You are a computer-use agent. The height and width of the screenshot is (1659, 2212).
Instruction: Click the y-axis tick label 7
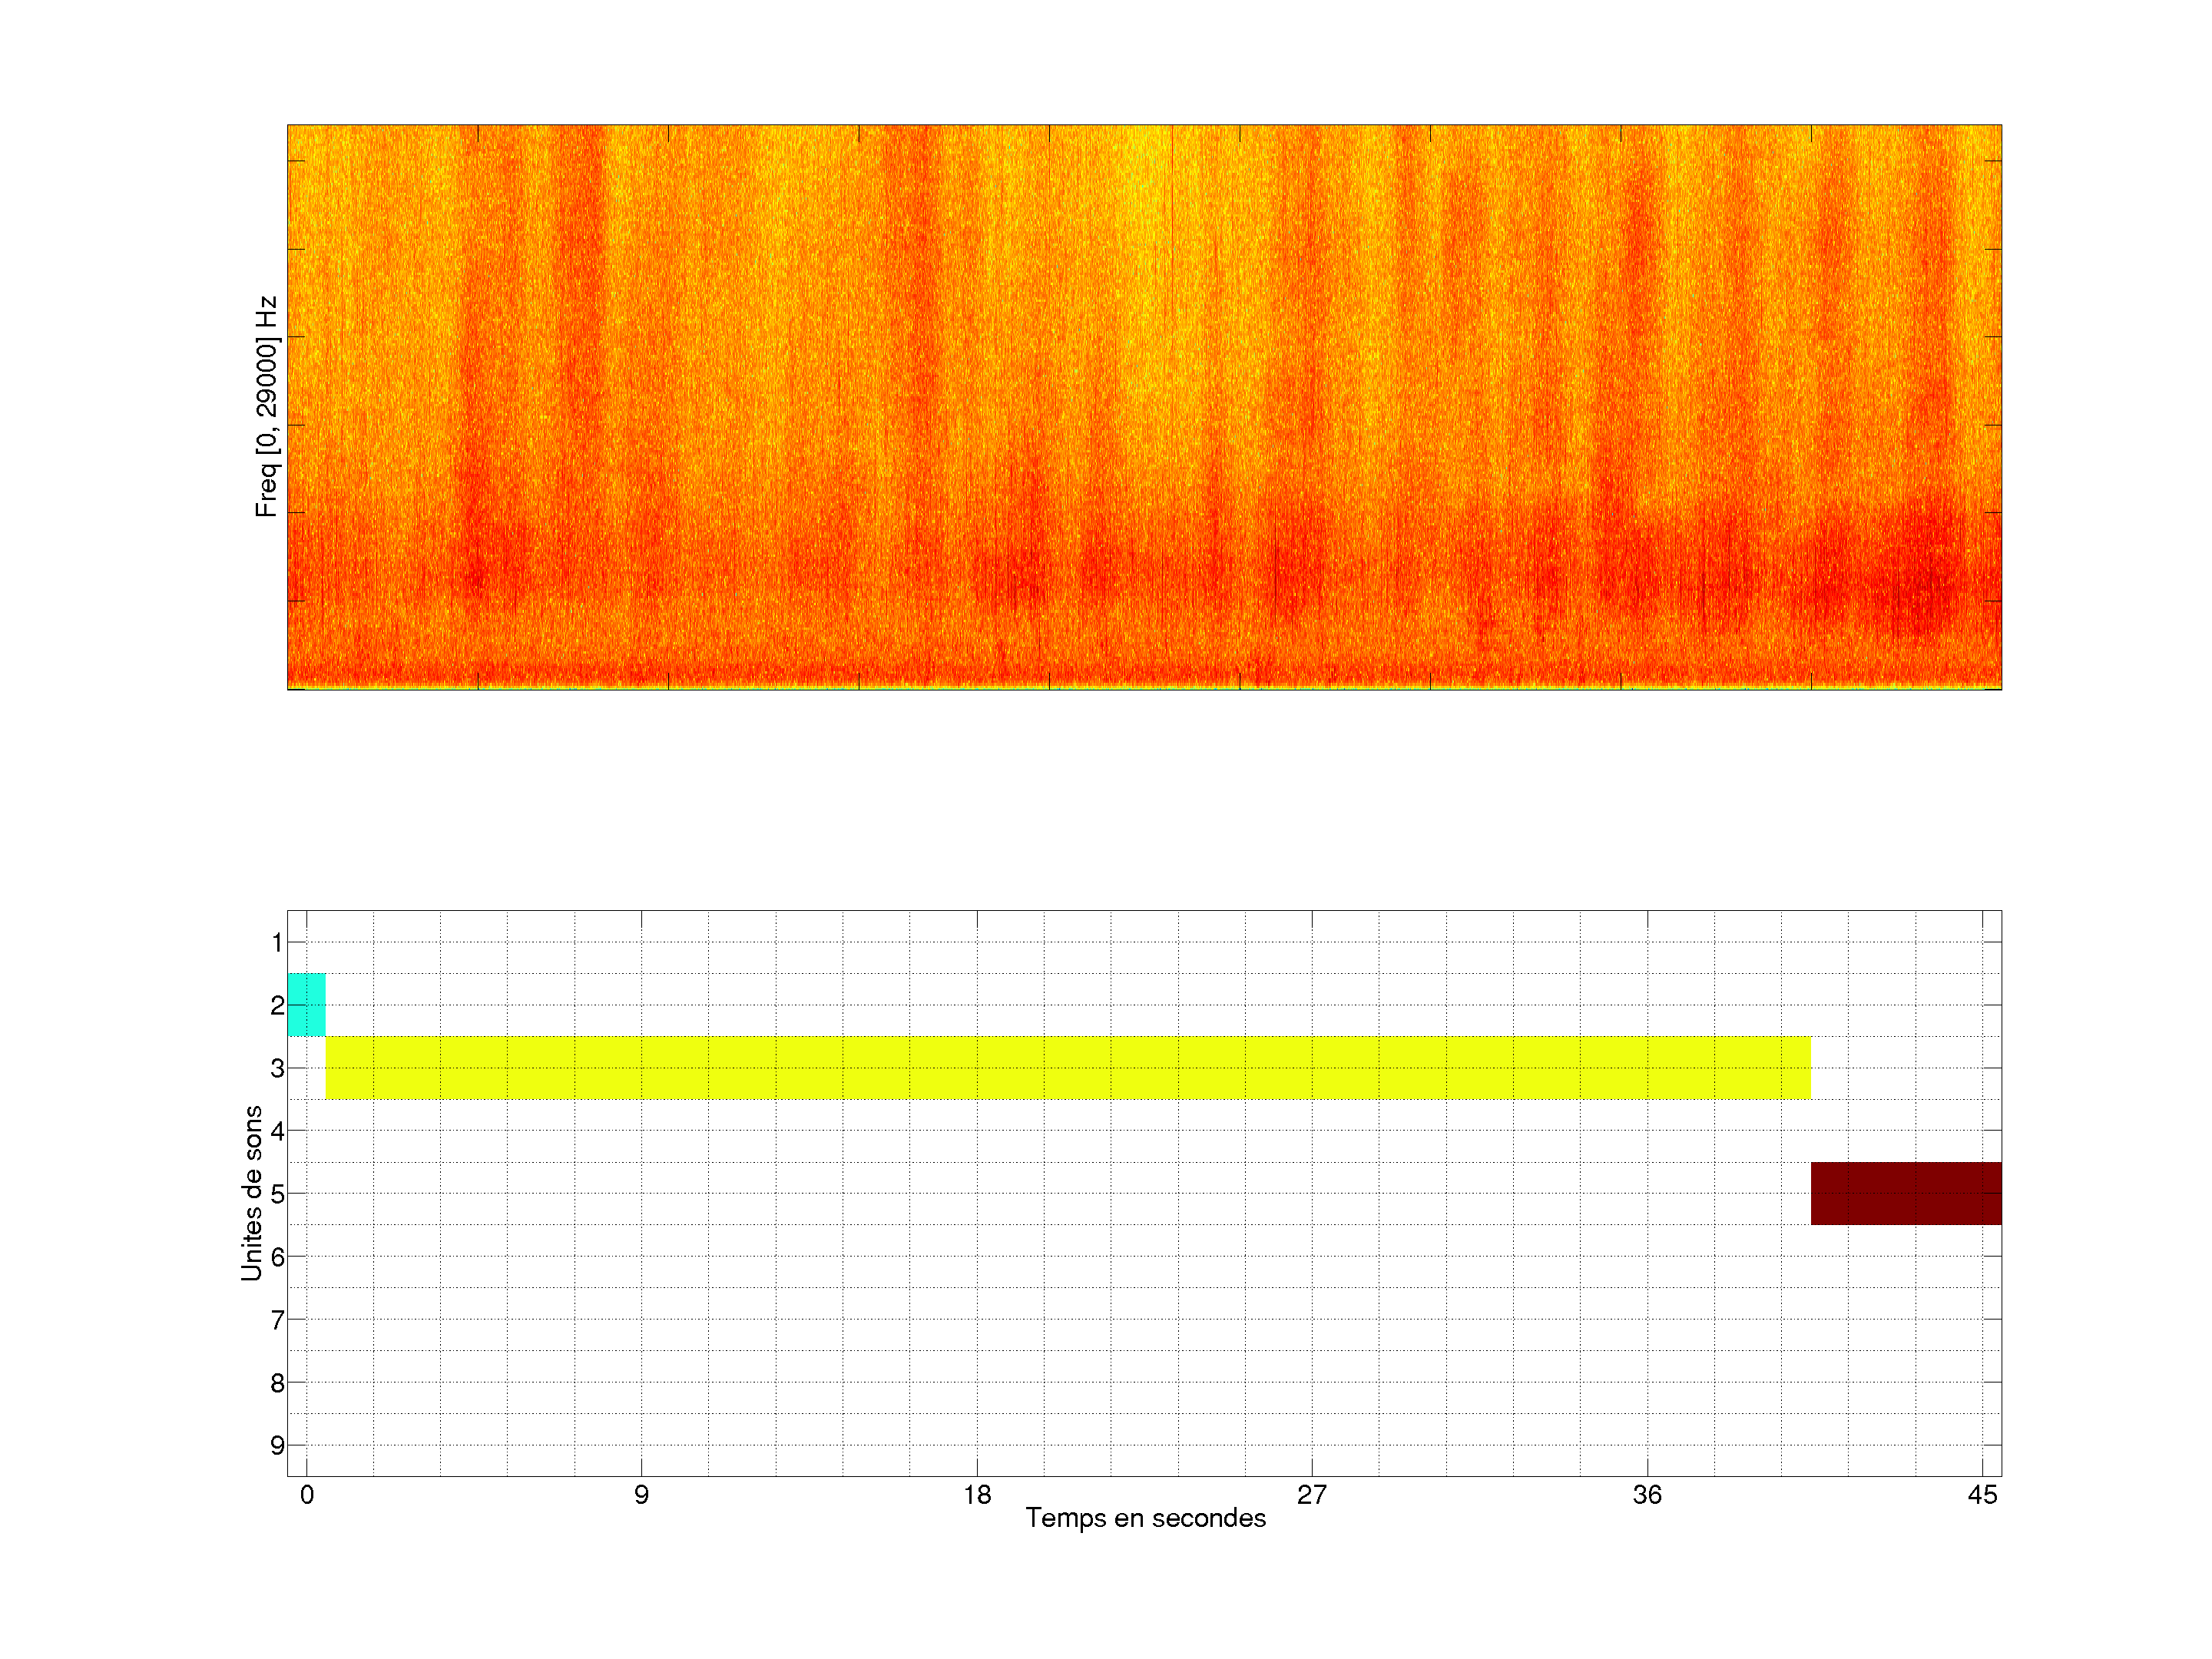point(277,1320)
